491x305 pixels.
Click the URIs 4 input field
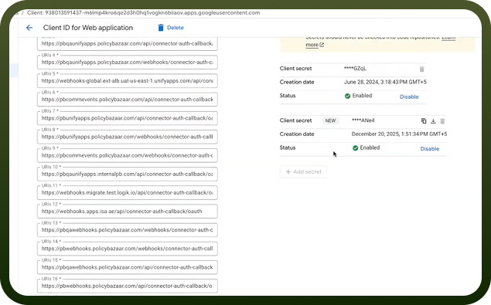[x=127, y=63]
